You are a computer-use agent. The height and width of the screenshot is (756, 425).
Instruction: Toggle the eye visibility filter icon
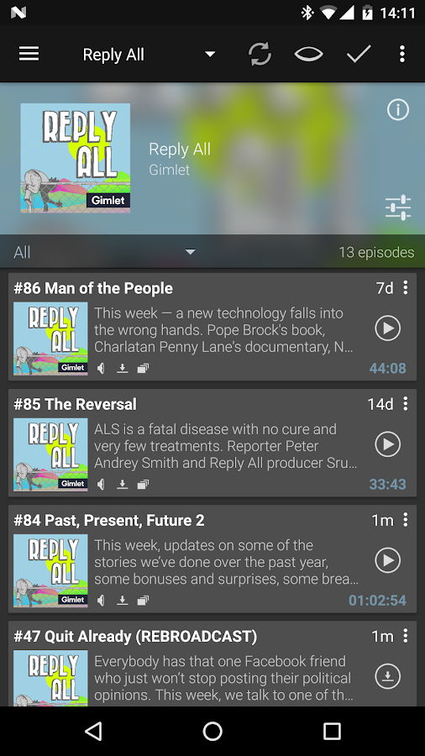click(x=308, y=54)
